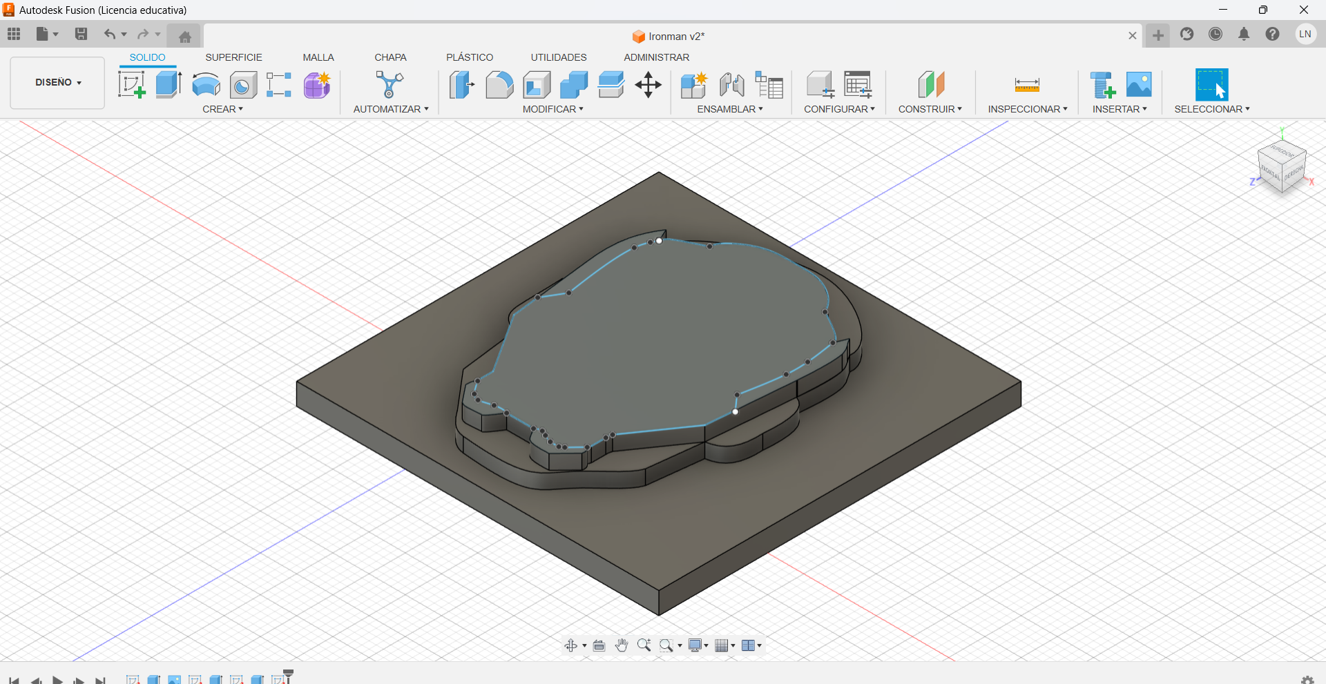Expand the CONSTRUIR menu

coord(930,109)
